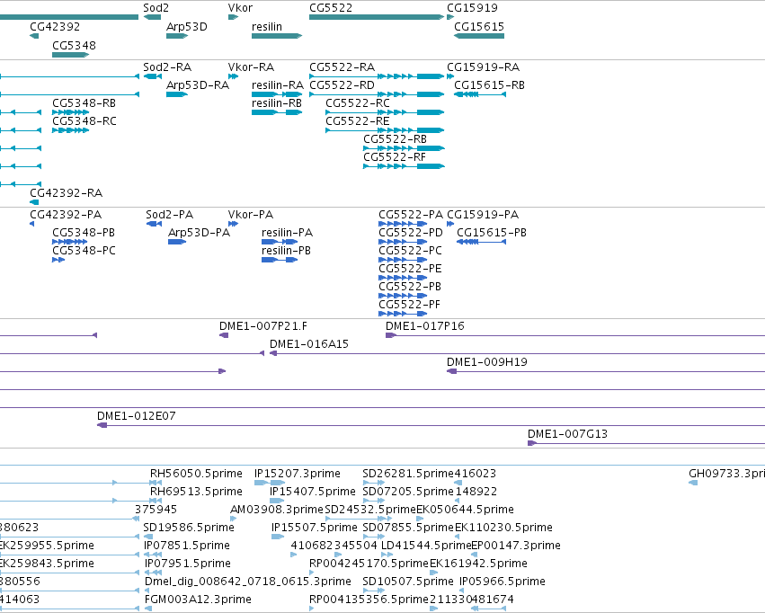This screenshot has width=765, height=613.
Task: Click the CG5522-RA transcript label
Action: pyautogui.click(x=342, y=67)
